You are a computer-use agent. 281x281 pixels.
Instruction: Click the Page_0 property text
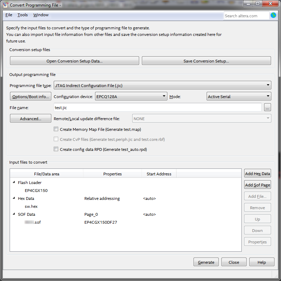click(x=91, y=214)
